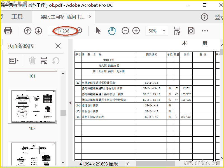Switch to the 工具 tab

tap(17, 17)
